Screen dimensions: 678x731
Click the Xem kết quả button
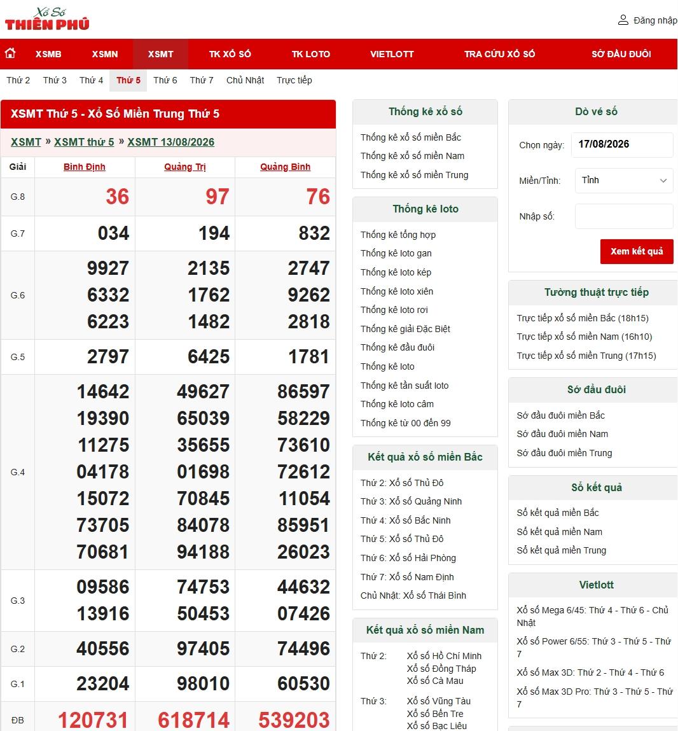click(637, 251)
